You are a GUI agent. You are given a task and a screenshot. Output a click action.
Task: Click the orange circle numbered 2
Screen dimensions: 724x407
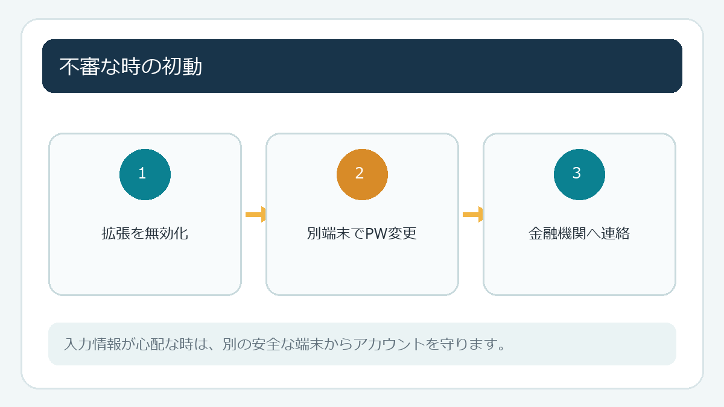pos(362,174)
